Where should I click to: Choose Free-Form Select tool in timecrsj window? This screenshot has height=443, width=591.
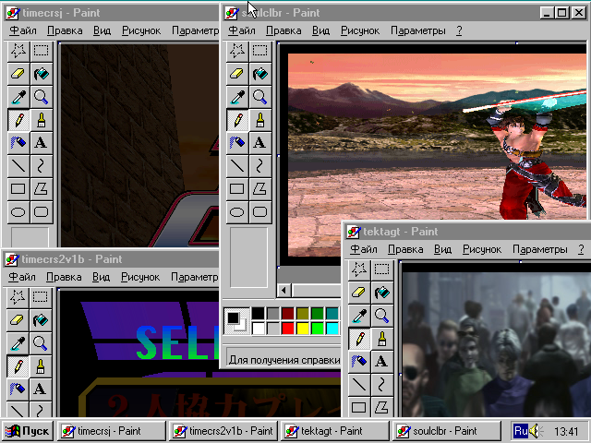coord(18,51)
